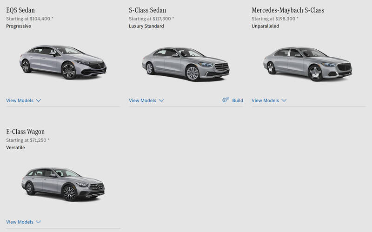Open the S-Class Sedan title
Screen dimensions: 372x232
[147, 10]
